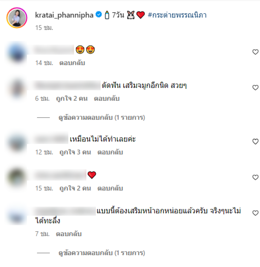Reply to the 7 ชม. comment

[69, 234]
